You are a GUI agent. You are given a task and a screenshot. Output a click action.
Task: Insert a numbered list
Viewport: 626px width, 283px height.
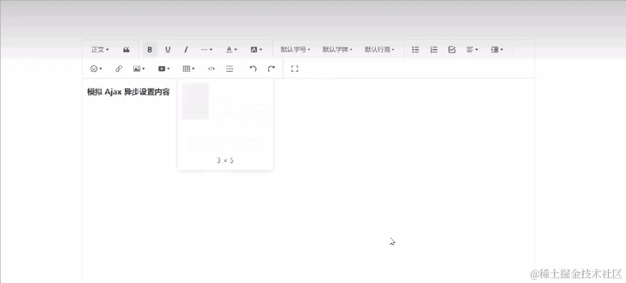tap(433, 49)
